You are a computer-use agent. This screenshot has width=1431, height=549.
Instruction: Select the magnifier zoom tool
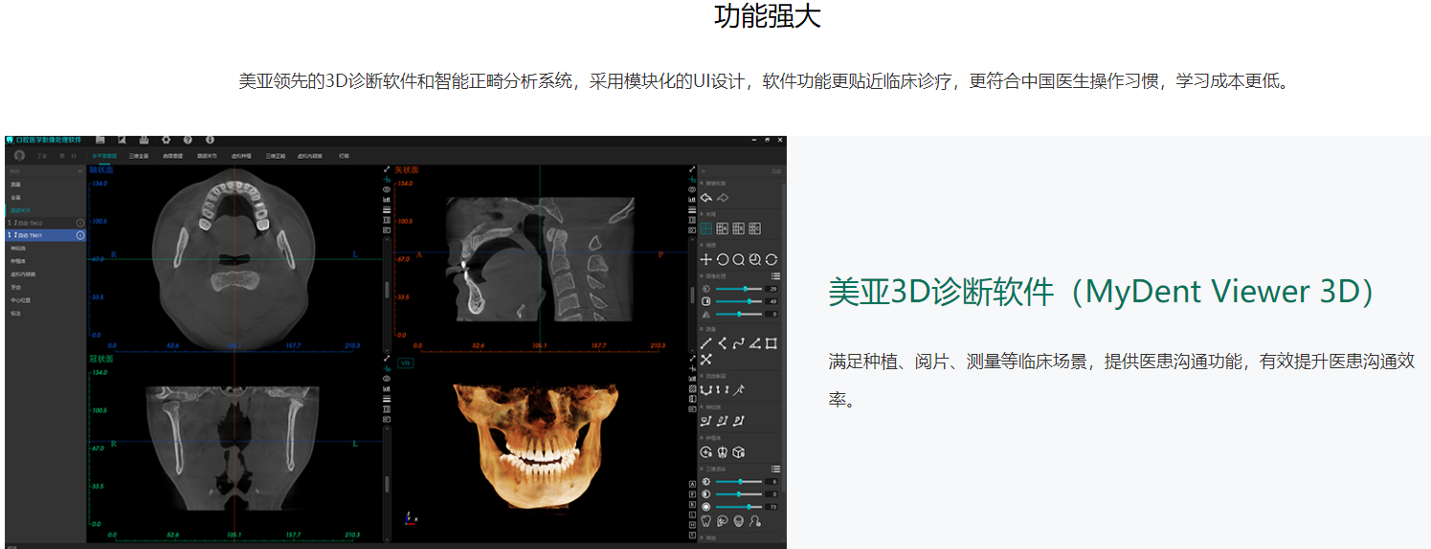(x=738, y=259)
